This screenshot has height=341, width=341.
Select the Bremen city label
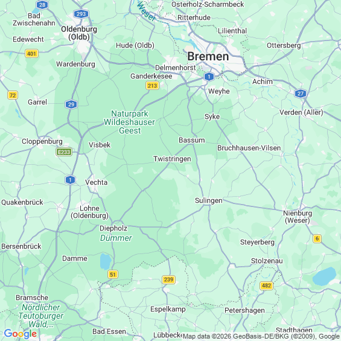pyautogui.click(x=208, y=57)
